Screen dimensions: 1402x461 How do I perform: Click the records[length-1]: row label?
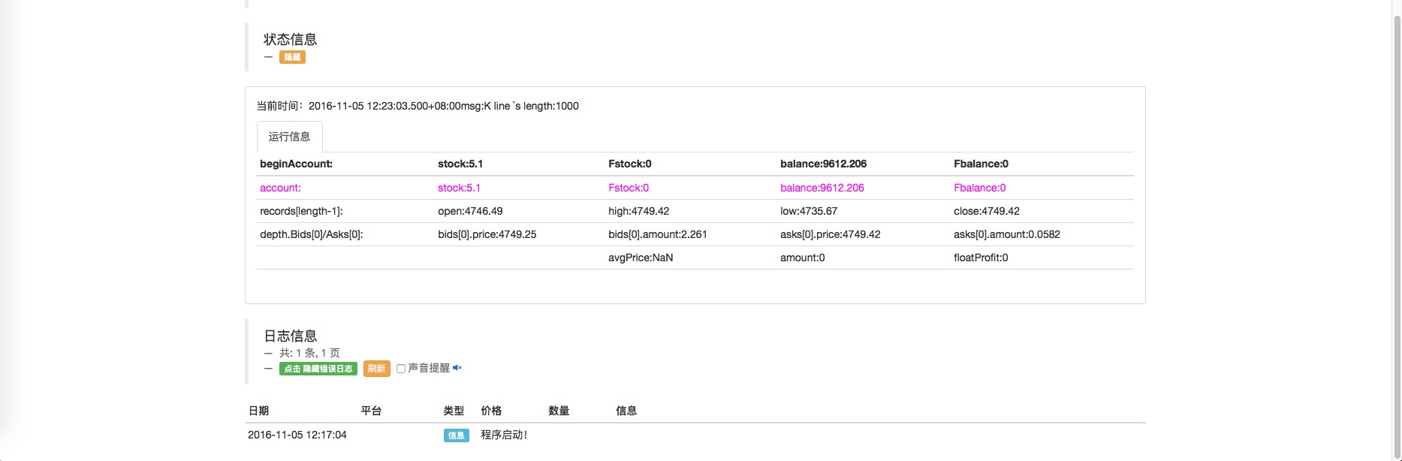(x=301, y=211)
